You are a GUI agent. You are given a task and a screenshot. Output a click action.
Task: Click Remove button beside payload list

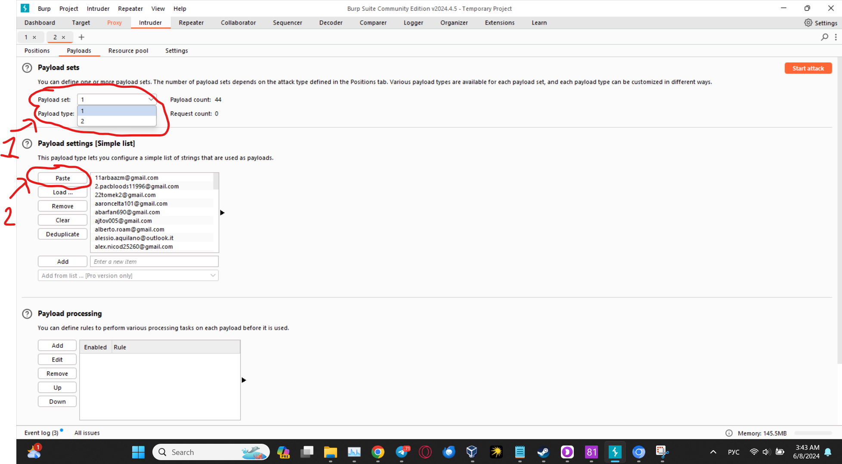tap(62, 206)
